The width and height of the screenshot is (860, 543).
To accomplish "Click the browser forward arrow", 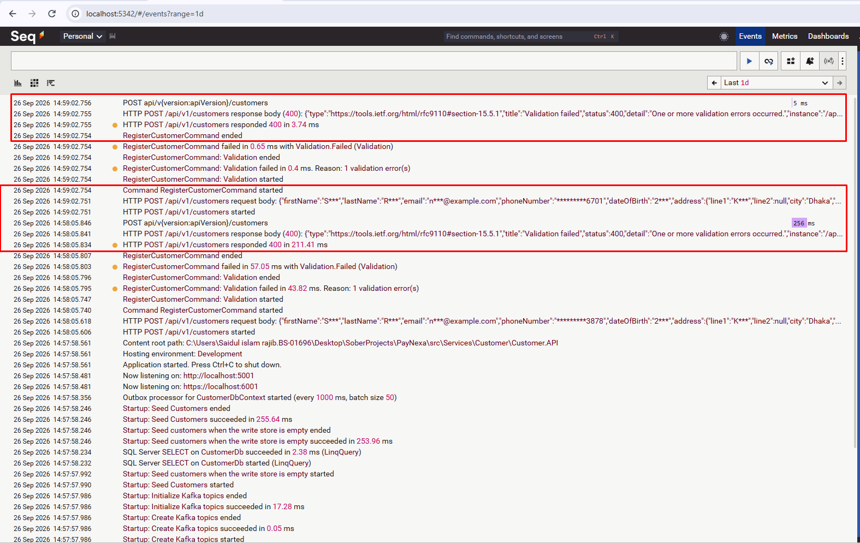I will point(32,14).
